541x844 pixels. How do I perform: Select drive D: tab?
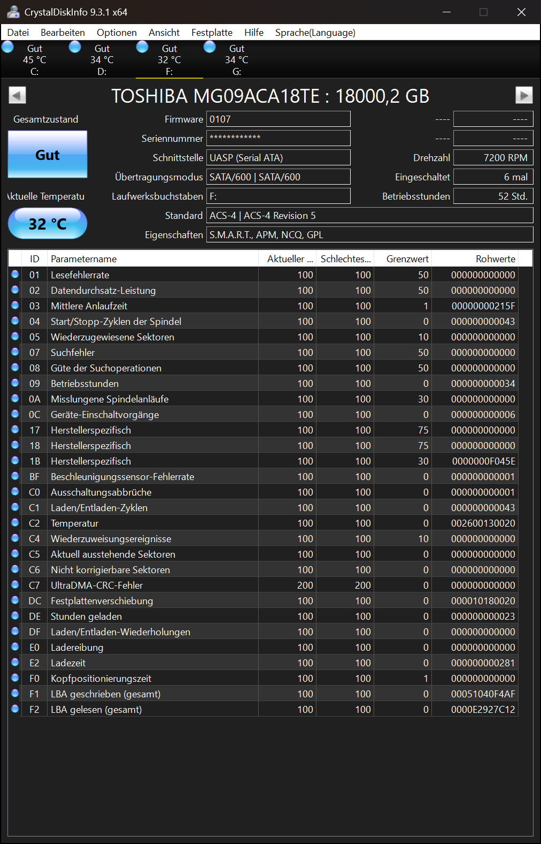(x=102, y=59)
